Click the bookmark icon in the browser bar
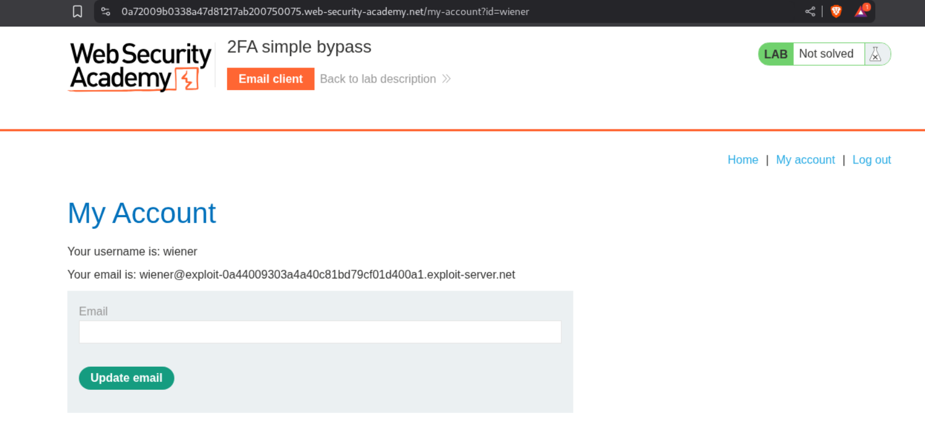Viewport: 925px width, 428px height. pyautogui.click(x=77, y=12)
